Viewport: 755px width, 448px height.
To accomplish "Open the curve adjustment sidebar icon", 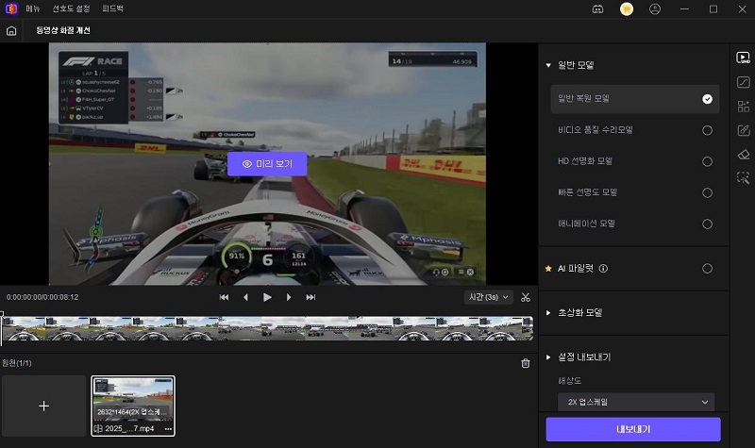I will [x=743, y=82].
